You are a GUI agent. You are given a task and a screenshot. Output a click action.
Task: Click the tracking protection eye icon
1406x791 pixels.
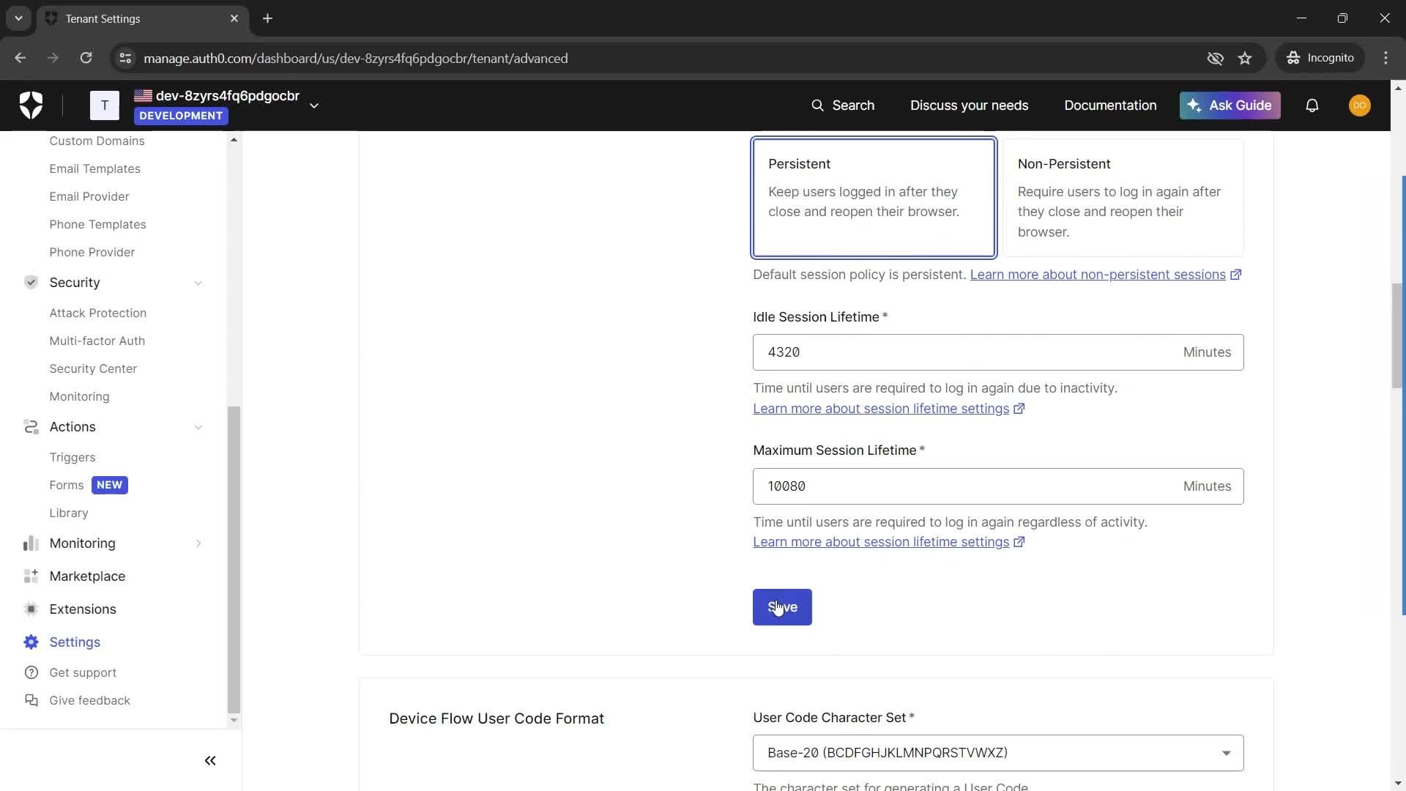[x=1215, y=58]
